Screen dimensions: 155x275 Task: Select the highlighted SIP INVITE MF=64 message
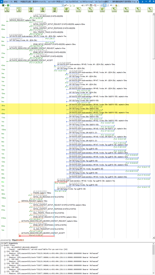pos(99,105)
